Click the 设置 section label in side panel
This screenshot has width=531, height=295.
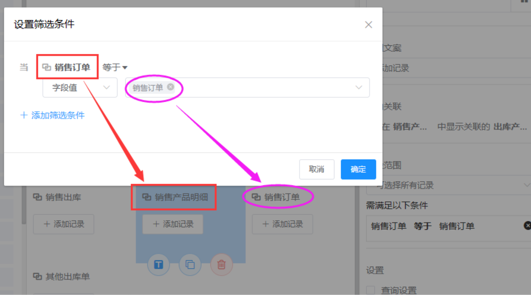pos(375,270)
